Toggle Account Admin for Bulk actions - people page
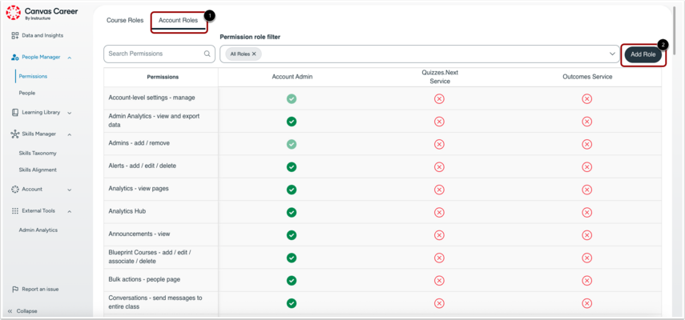 tap(292, 280)
